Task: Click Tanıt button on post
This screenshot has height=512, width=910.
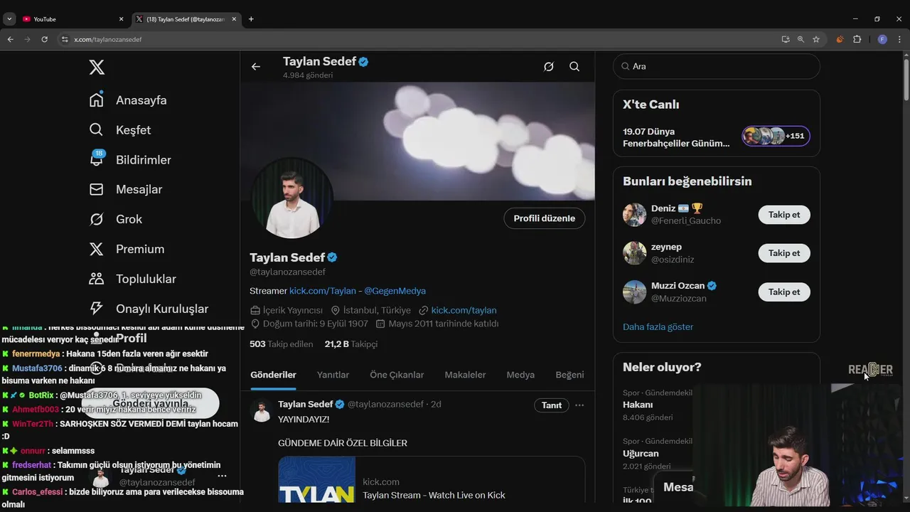Action: coord(552,405)
